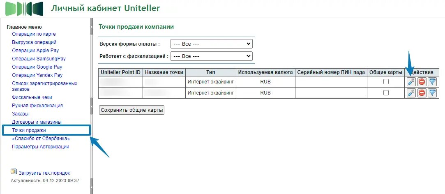Image resolution: width=445 pixels, height=194 pixels.
Task: Click the Используемая валюта column header
Action: [x=265, y=72]
